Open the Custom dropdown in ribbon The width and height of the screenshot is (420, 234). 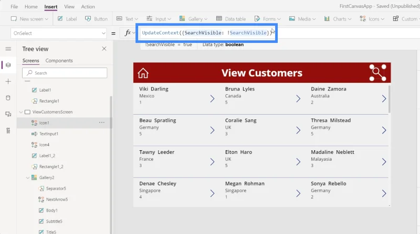click(406, 19)
